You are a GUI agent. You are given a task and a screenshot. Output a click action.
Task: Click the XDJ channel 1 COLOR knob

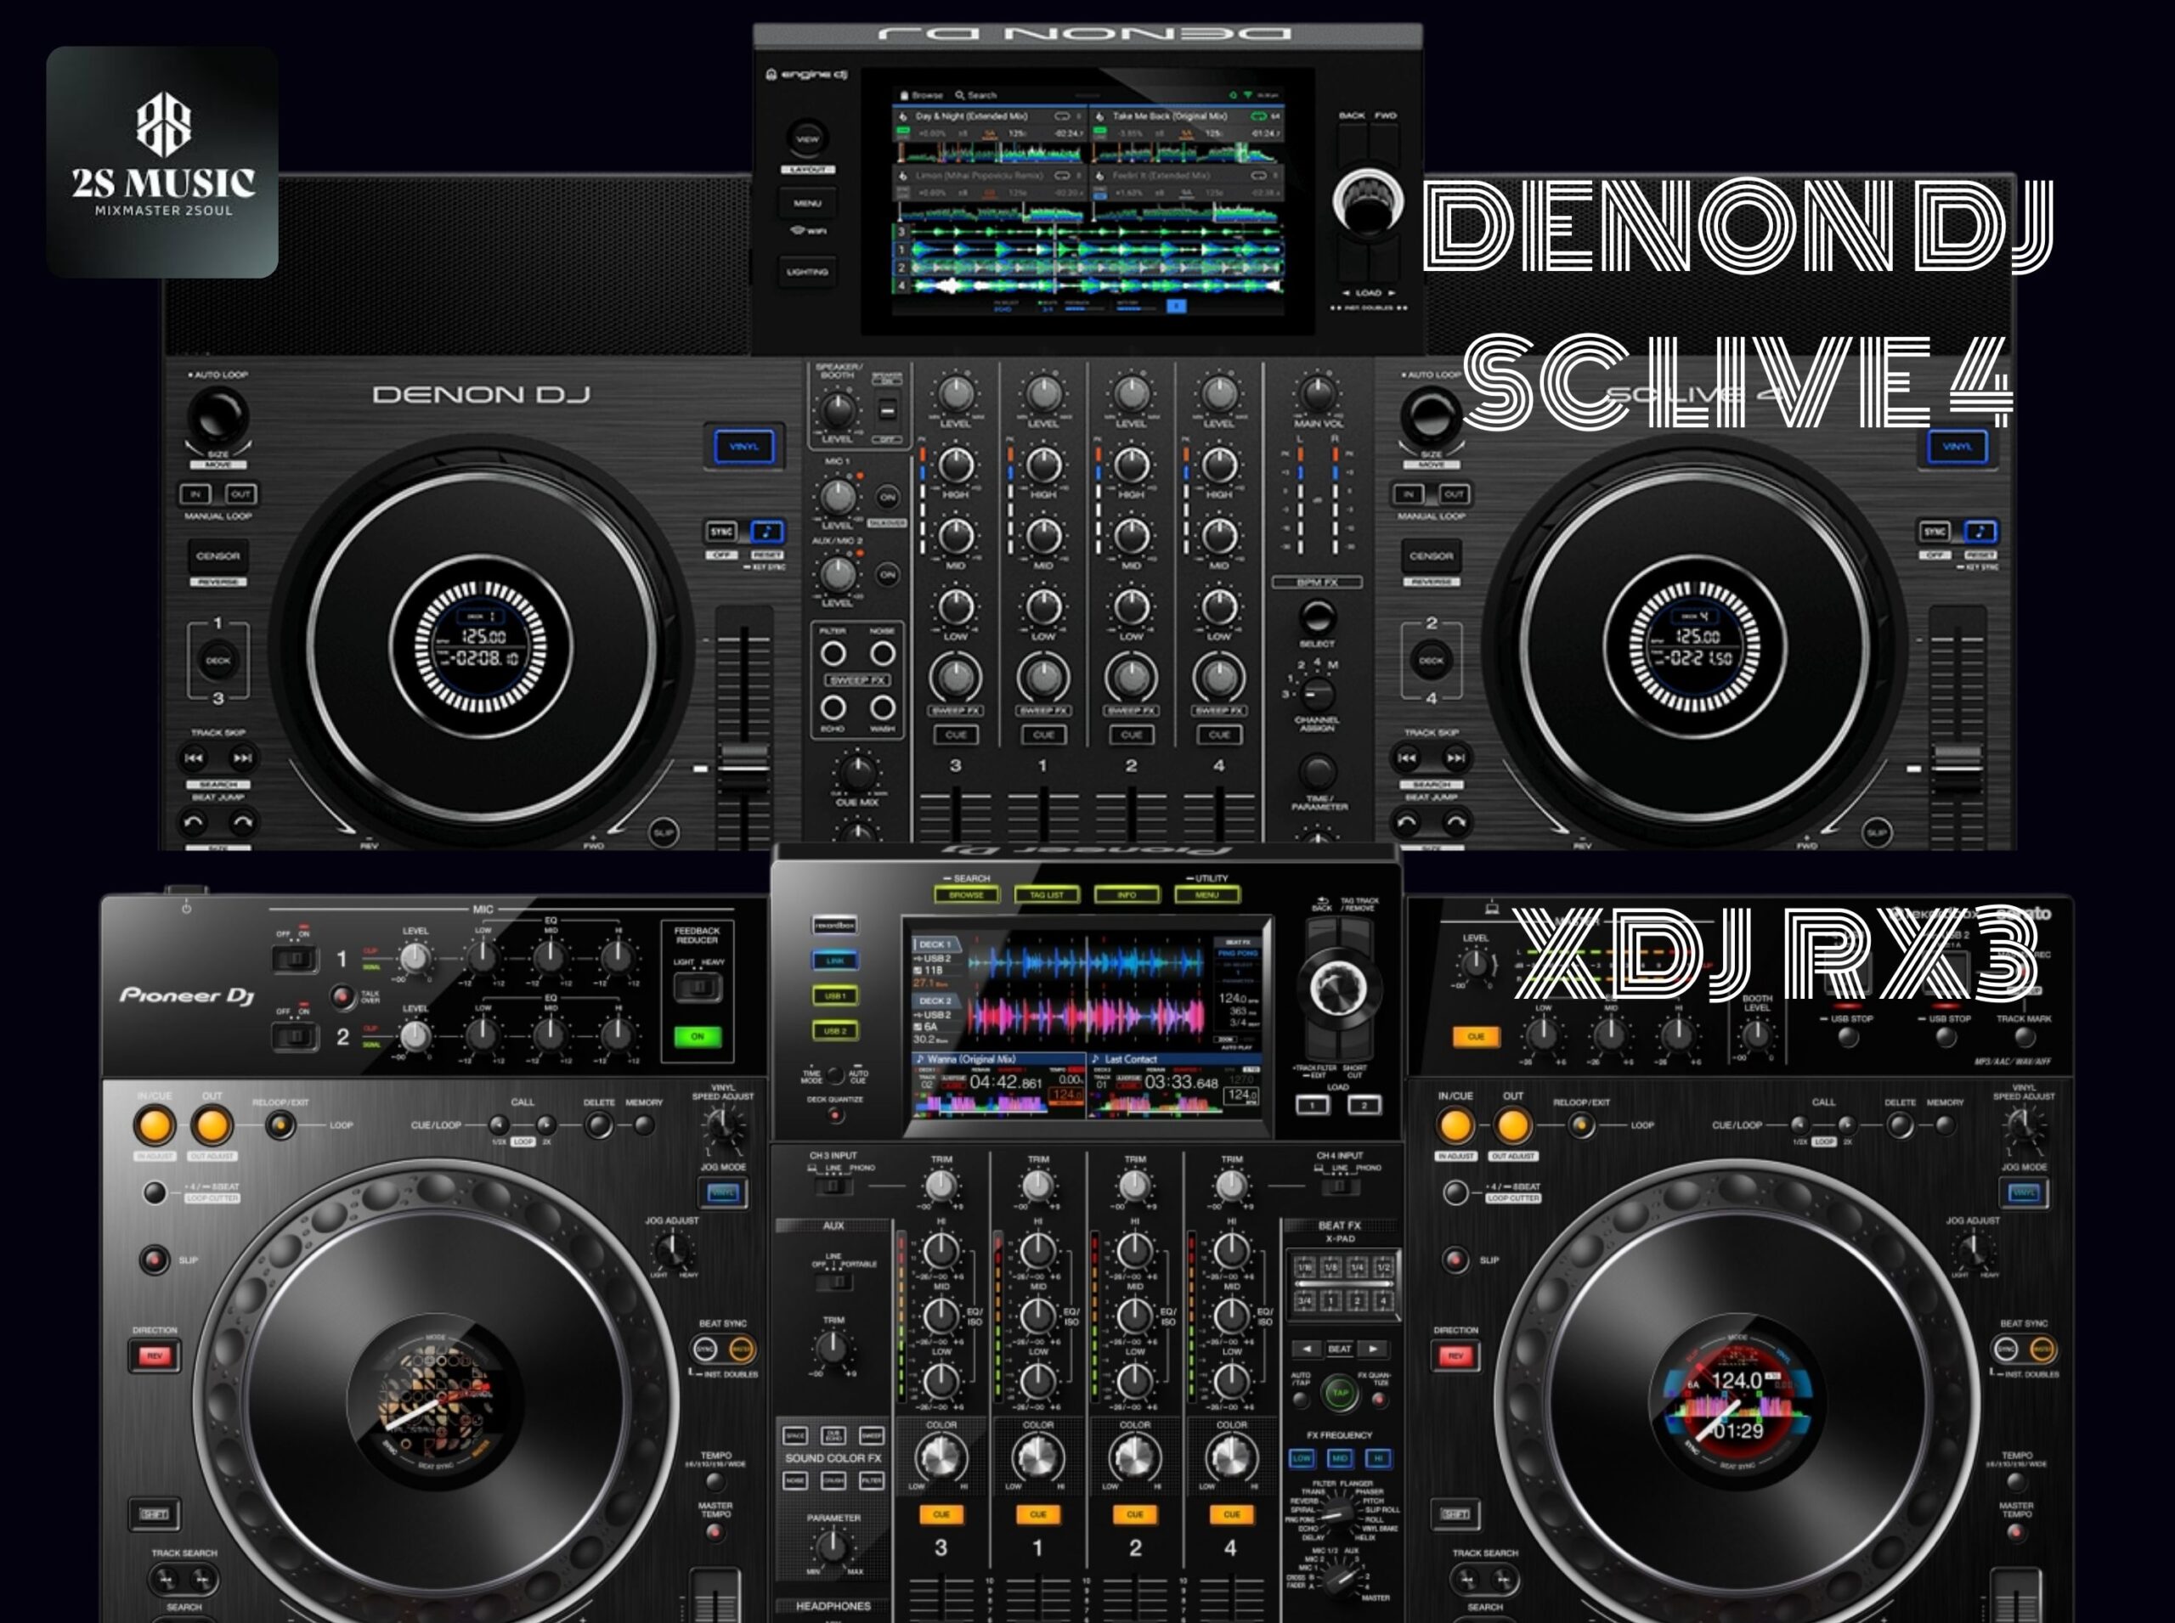(1038, 1458)
